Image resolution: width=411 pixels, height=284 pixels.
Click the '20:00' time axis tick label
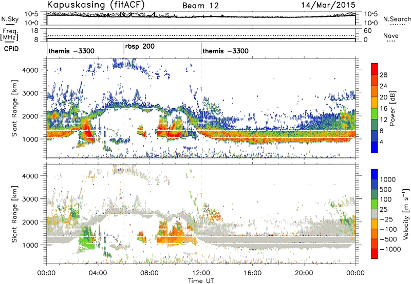pyautogui.click(x=304, y=273)
